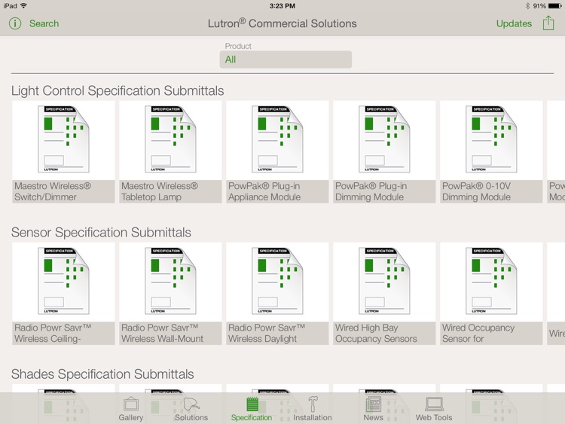Select 'PowPak® Plug-in Appliance Module' caption
The height and width of the screenshot is (424, 565).
pyautogui.click(x=277, y=191)
